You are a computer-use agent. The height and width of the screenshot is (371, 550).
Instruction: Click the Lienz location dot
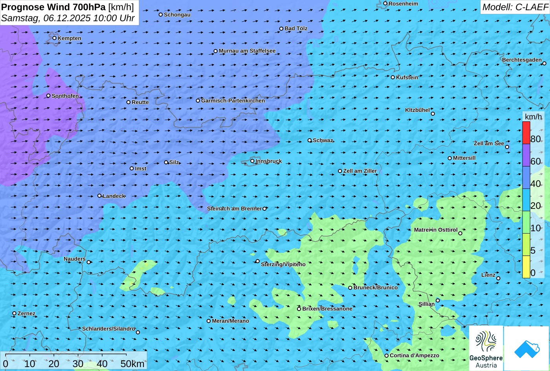point(498,278)
